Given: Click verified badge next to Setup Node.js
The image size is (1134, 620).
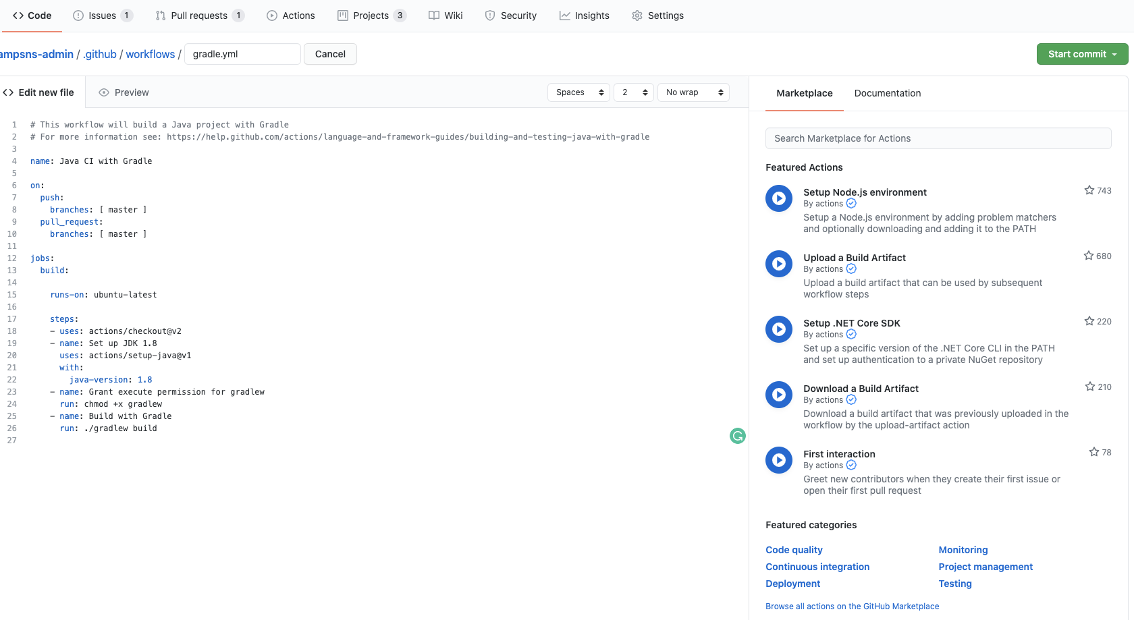Looking at the screenshot, I should point(851,204).
